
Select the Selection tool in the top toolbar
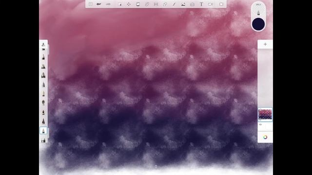click(x=119, y=4)
